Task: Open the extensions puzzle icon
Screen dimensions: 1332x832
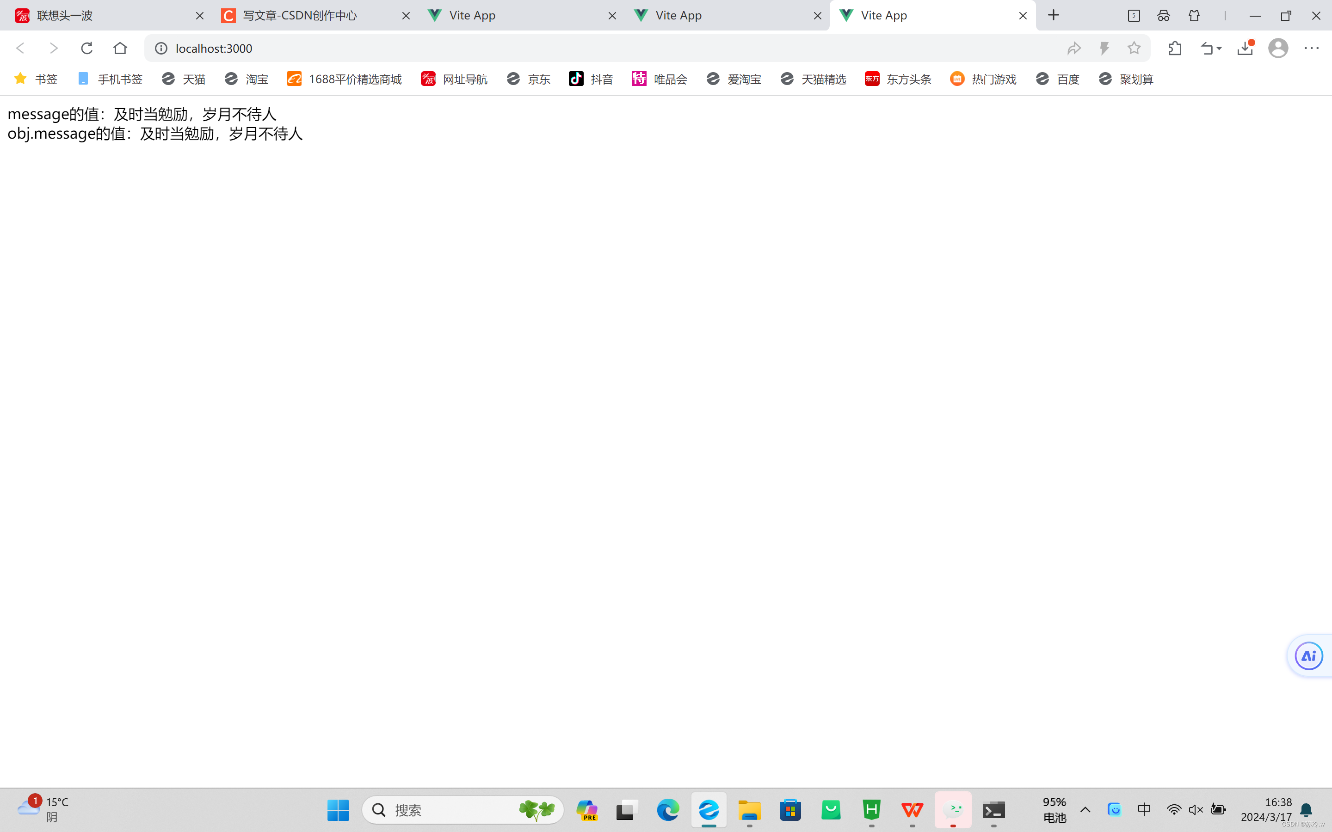Action: click(x=1175, y=49)
